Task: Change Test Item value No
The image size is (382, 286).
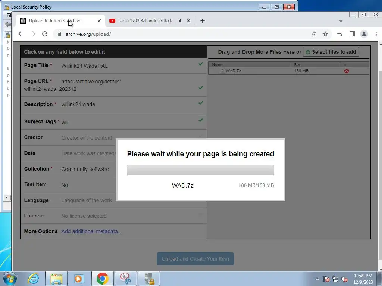Action: pyautogui.click(x=65, y=185)
